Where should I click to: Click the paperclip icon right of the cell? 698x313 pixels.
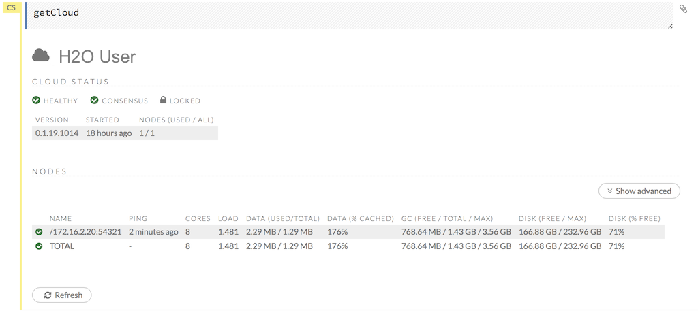tap(684, 9)
